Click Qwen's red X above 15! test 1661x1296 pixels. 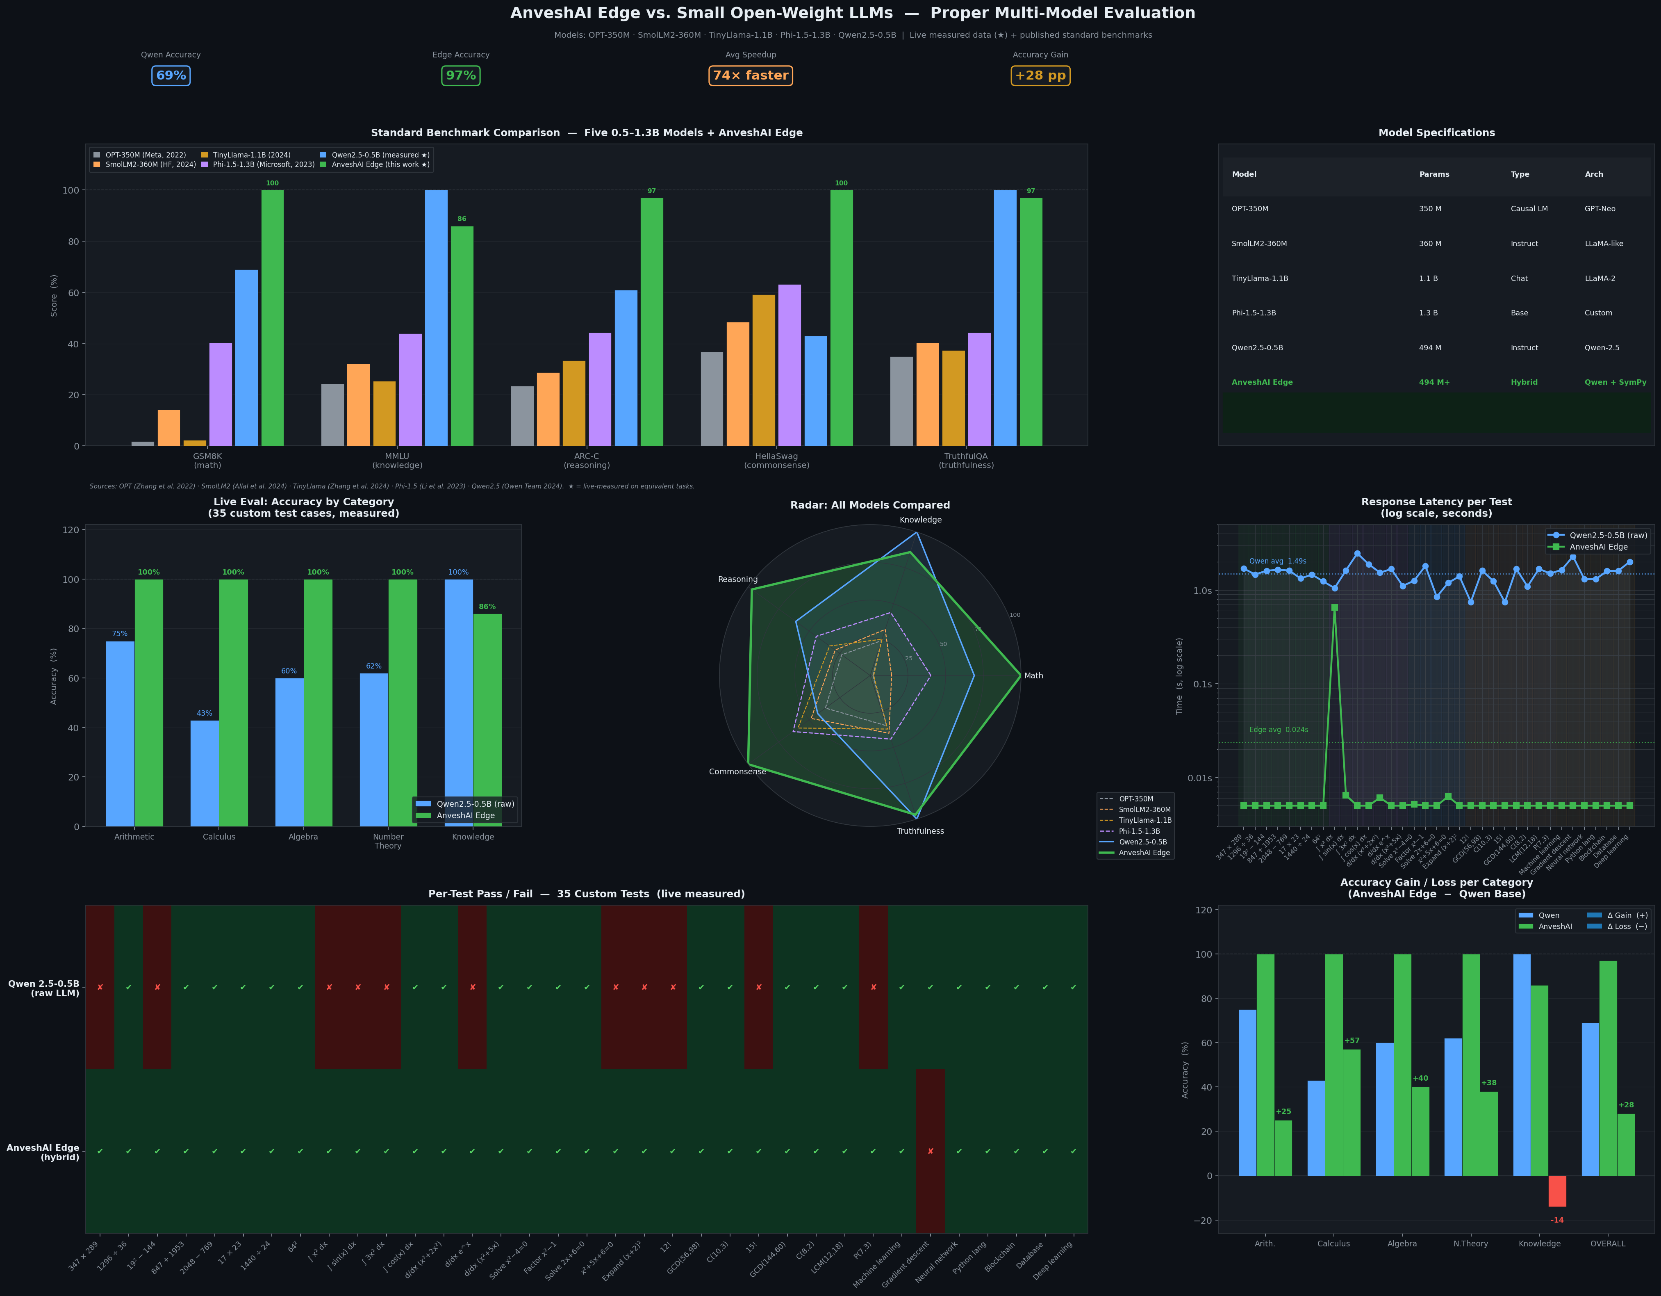758,988
